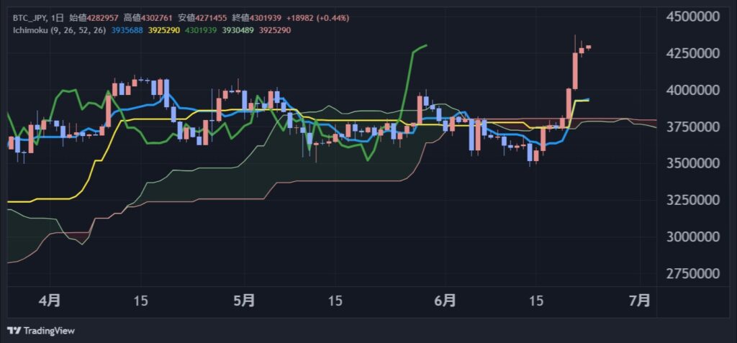Click the 6月 date axis label
The width and height of the screenshot is (737, 343).
pyautogui.click(x=445, y=301)
